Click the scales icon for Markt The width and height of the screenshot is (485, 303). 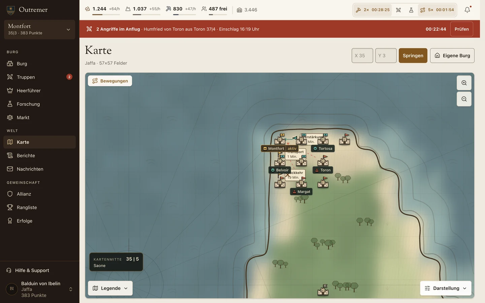pos(10,117)
